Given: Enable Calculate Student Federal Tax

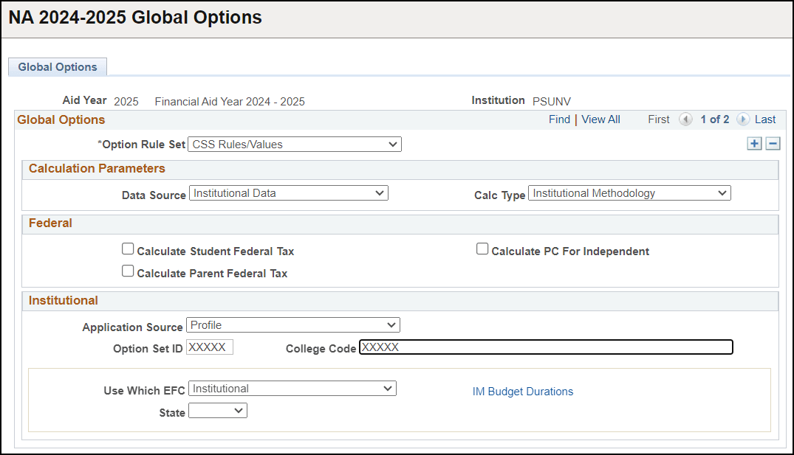Looking at the screenshot, I should click(128, 249).
